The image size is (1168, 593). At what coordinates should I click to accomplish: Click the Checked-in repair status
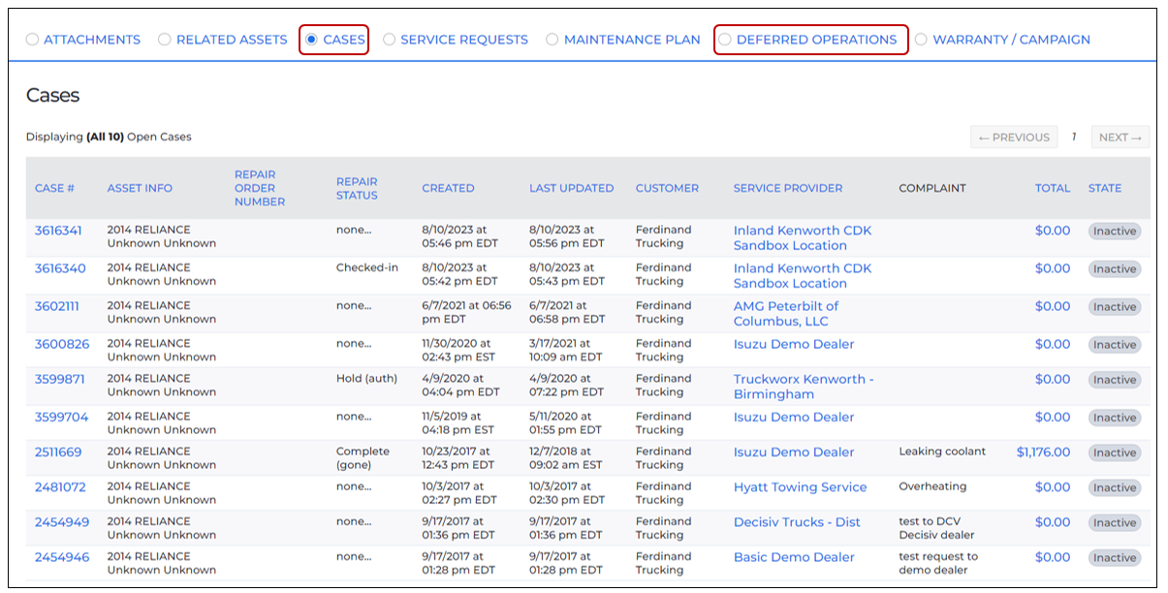367,267
